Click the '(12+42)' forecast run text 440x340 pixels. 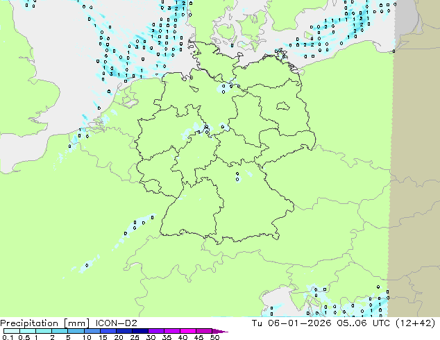coord(416,323)
